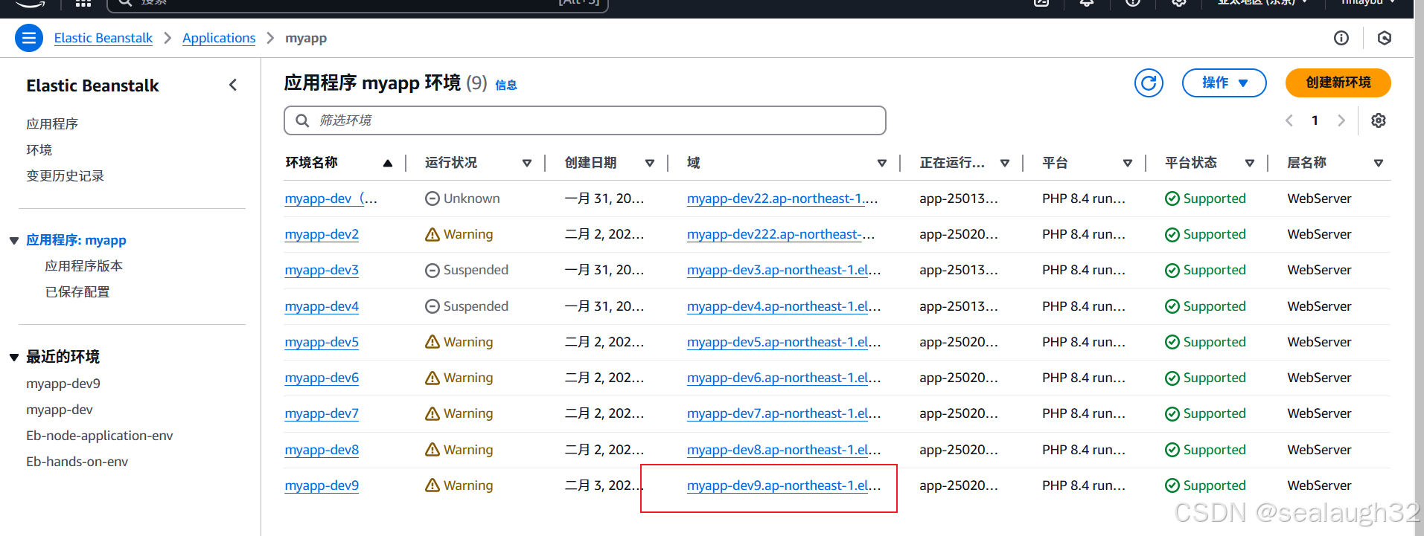Open recent environment Eb-hands-on-env
Image resolution: width=1424 pixels, height=536 pixels.
pyautogui.click(x=77, y=462)
